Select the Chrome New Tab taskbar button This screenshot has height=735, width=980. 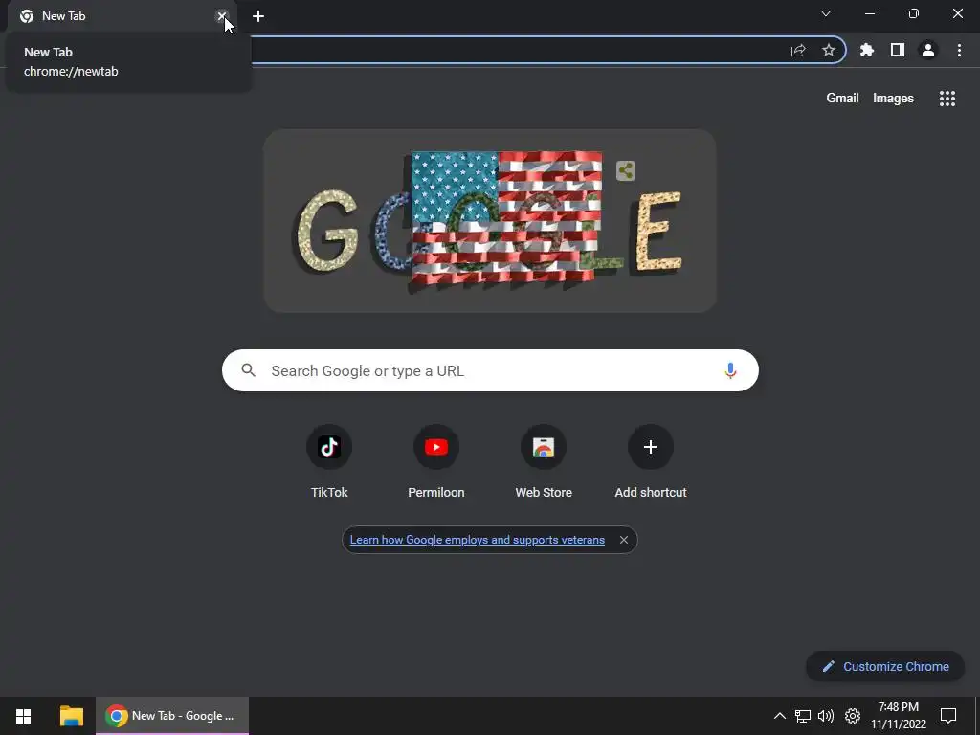coord(172,716)
